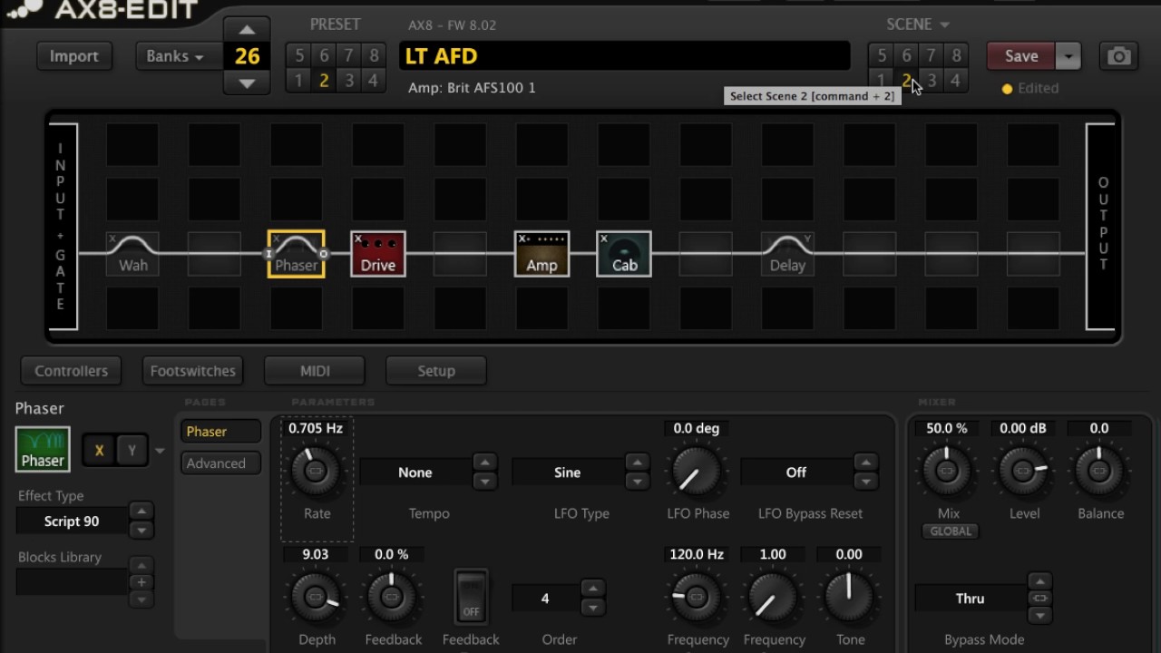Select the Delay block in the grid

(787, 254)
